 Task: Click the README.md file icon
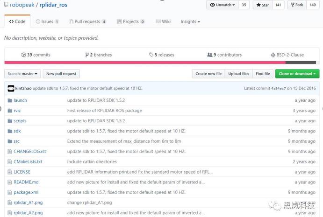click(x=9, y=182)
